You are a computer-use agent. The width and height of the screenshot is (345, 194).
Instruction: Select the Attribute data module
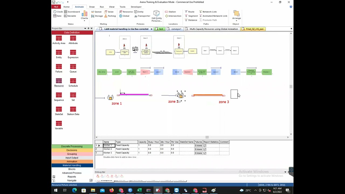(73, 40)
